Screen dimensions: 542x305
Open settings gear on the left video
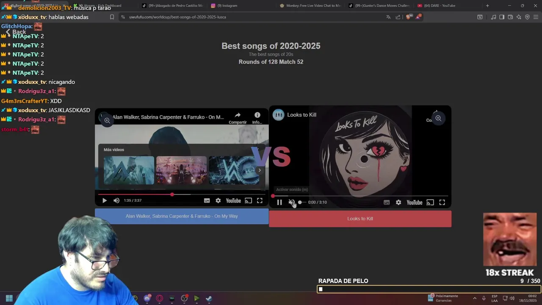pos(218,201)
